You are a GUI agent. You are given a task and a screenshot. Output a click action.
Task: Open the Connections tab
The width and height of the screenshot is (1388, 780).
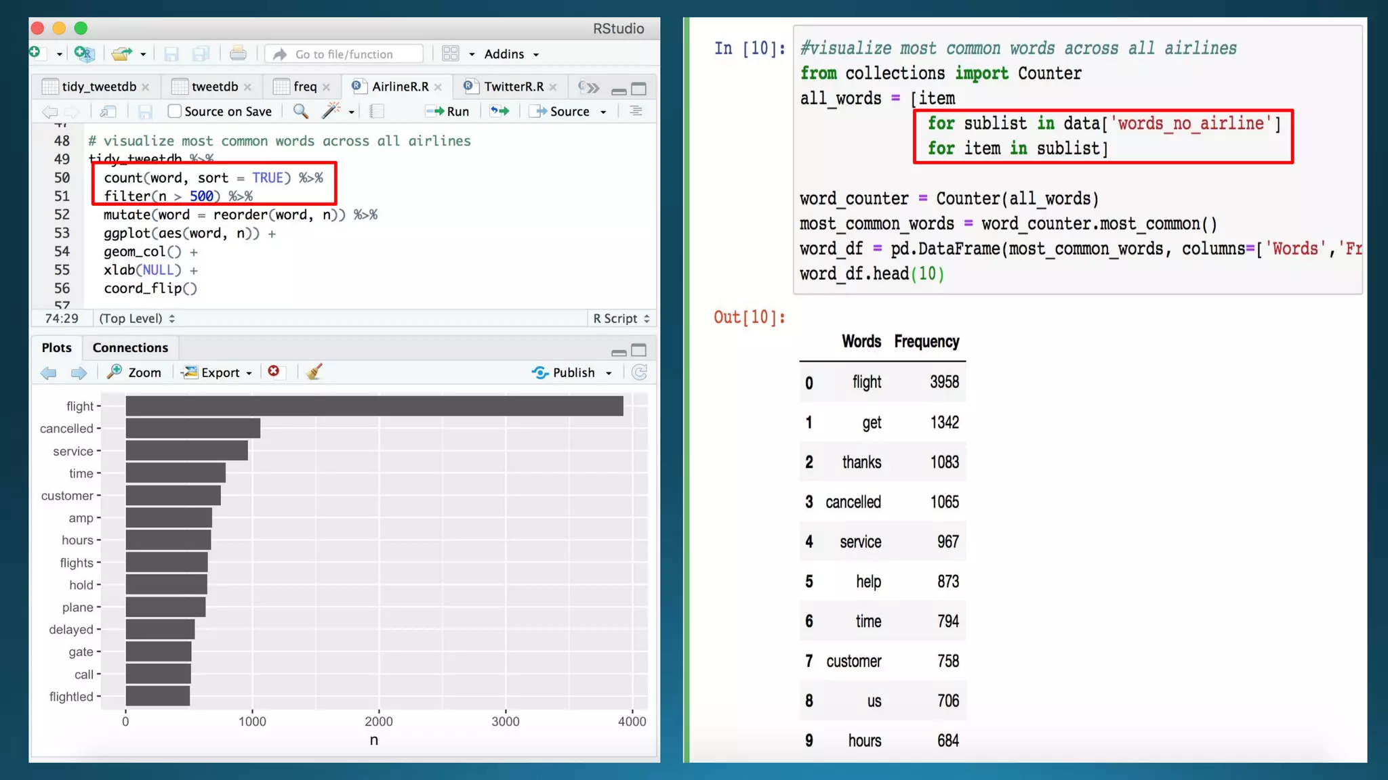(x=130, y=347)
